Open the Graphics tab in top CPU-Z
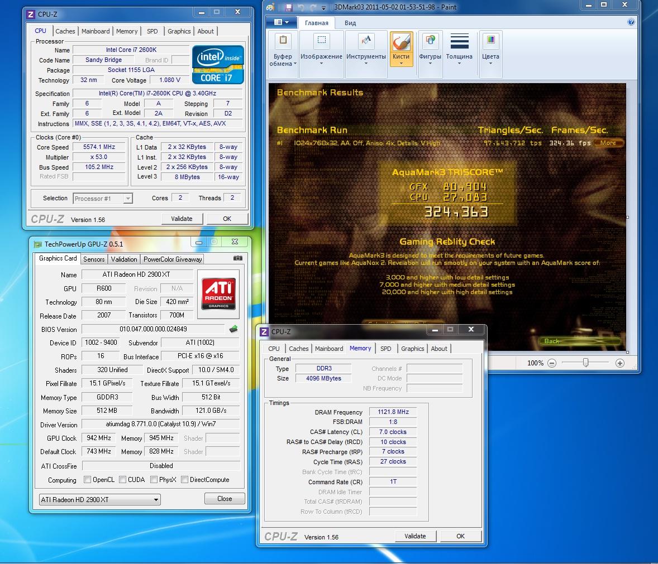Screen dimensions: 658x564 click(x=179, y=31)
